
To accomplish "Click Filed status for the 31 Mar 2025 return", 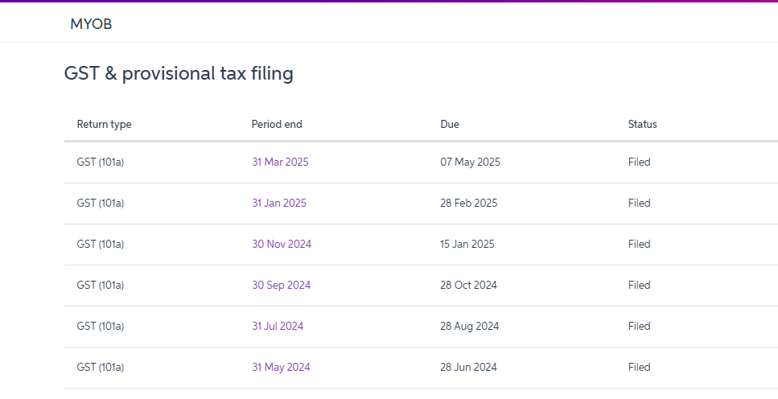I will pyautogui.click(x=639, y=162).
